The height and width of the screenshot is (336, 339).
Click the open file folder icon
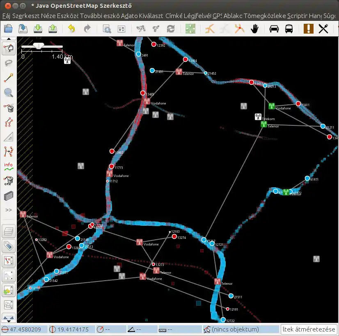pyautogui.click(x=9, y=29)
